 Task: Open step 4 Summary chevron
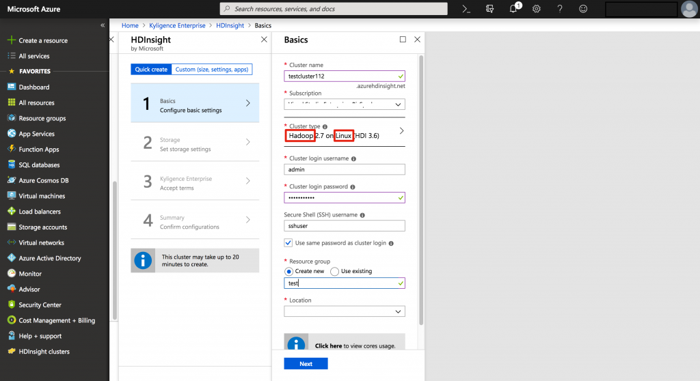click(247, 219)
